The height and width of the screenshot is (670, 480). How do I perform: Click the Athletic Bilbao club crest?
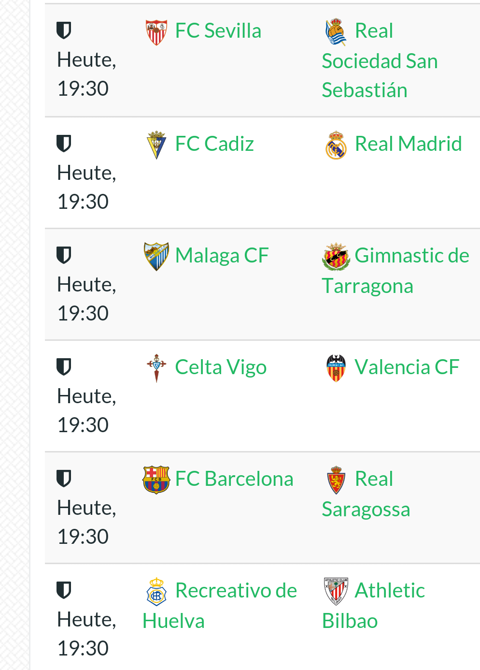[x=336, y=591]
